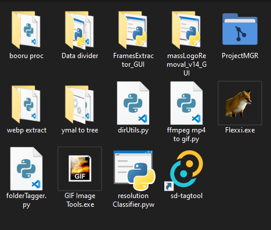Select the Flexxi.exe fox icon
This screenshot has height=230, width=271.
pyautogui.click(x=239, y=103)
